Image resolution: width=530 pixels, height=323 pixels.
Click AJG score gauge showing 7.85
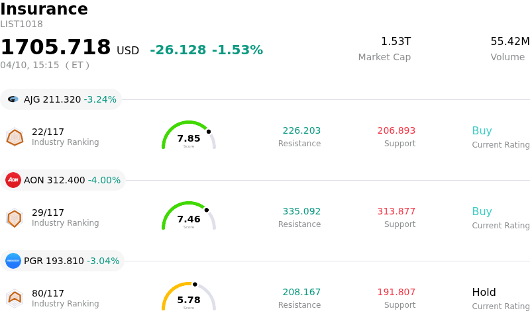[x=189, y=136]
